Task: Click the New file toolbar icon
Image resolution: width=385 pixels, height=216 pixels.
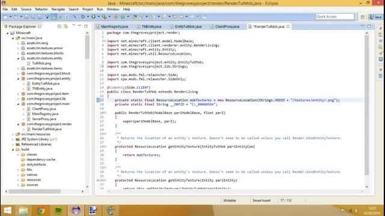Action: [5, 17]
